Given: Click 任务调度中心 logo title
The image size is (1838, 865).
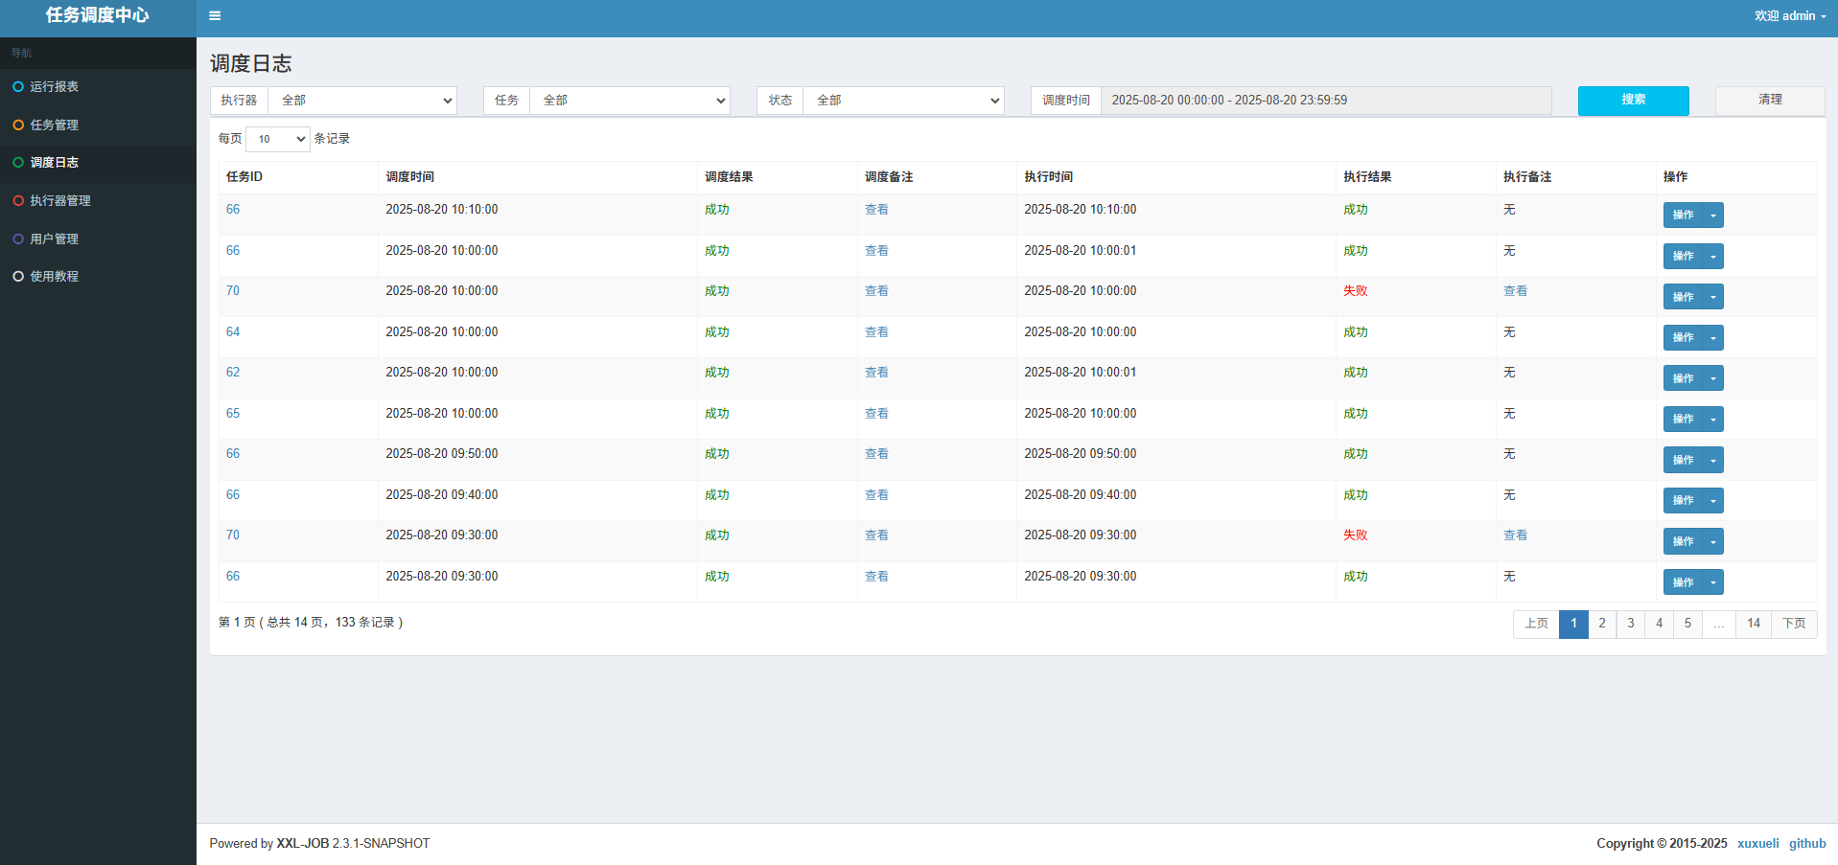Looking at the screenshot, I should click(98, 15).
